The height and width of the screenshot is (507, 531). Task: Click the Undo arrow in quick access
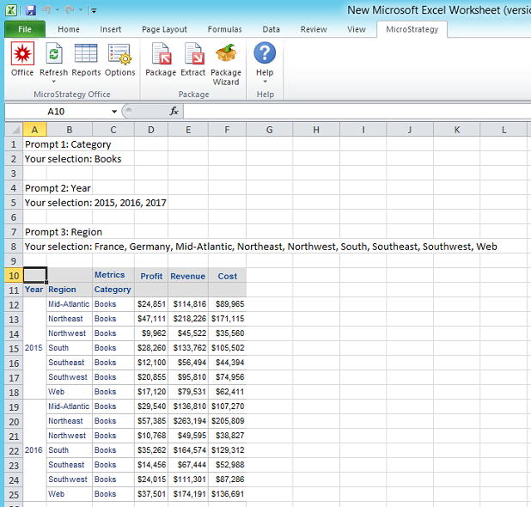click(46, 10)
